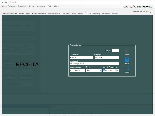
Task: Click the Novo label under the icon
Action: pos(127,55)
